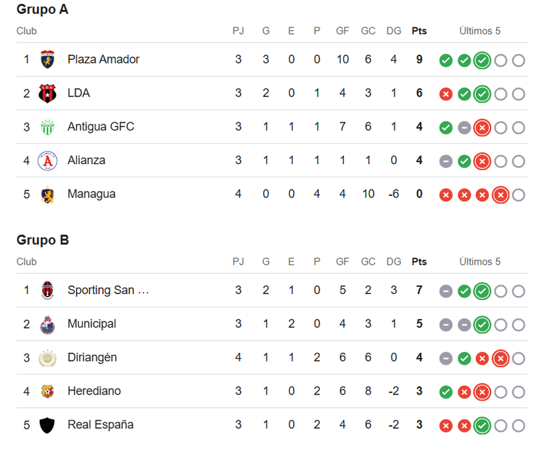Open the Plaza Amador team link
Viewport: 559px width, 449px height.
click(x=103, y=59)
